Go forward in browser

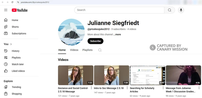click(x=8, y=2)
